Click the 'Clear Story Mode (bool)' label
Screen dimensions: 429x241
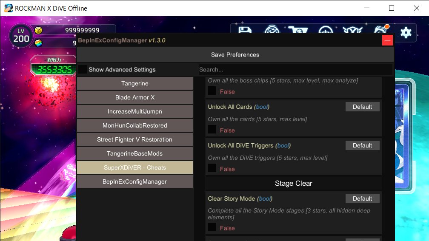(x=240, y=198)
